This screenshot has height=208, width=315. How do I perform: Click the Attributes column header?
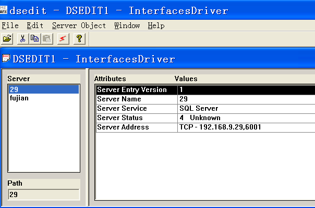coord(110,79)
